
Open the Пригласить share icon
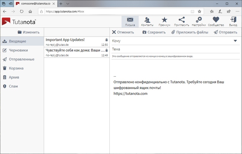coord(181,22)
